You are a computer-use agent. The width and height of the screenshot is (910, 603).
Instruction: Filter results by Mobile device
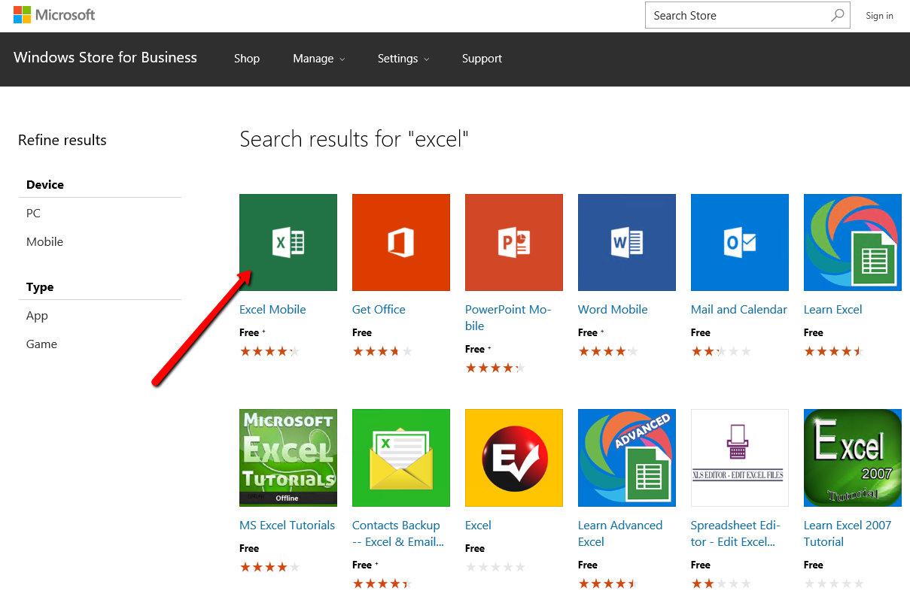(44, 242)
